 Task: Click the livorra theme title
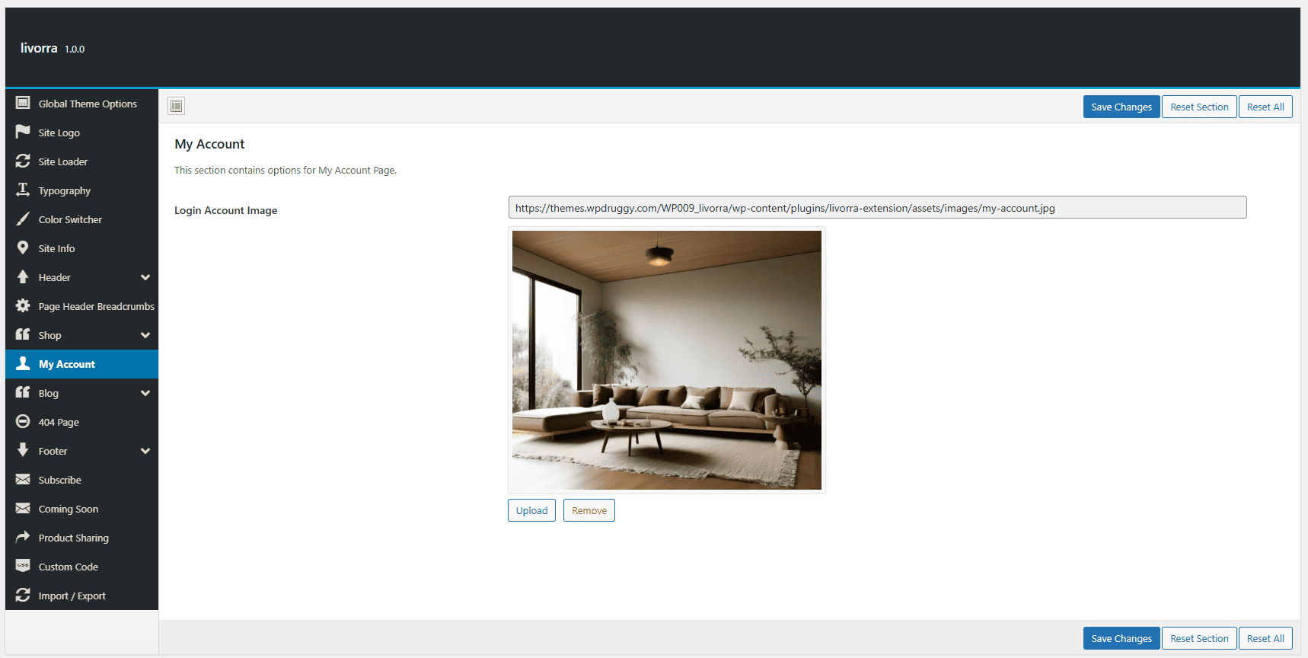[x=39, y=48]
